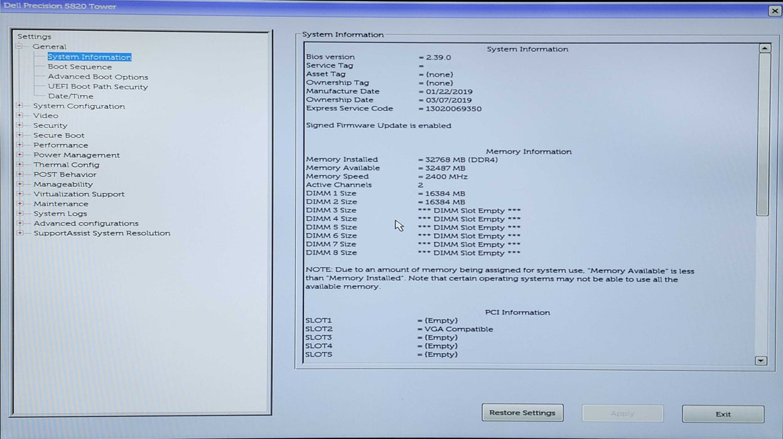This screenshot has width=783, height=439.
Task: Select Virtualization Support category
Action: 78,194
